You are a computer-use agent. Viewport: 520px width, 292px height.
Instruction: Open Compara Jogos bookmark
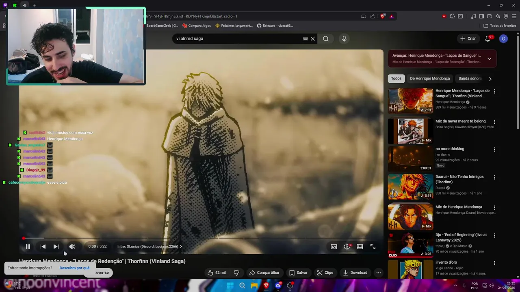tap(197, 26)
